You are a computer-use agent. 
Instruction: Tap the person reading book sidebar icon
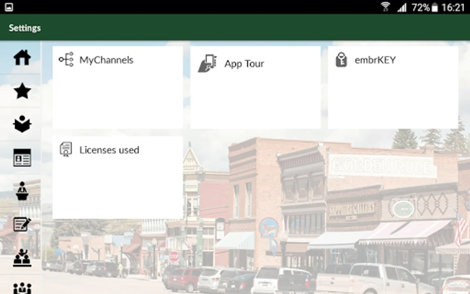point(22,124)
